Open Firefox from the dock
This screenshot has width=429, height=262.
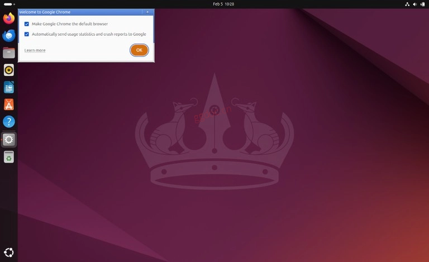[x=9, y=18]
